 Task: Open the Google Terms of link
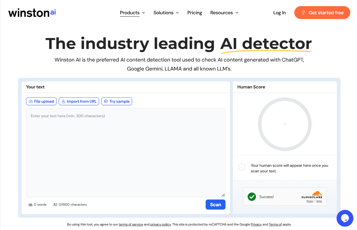coord(275,224)
